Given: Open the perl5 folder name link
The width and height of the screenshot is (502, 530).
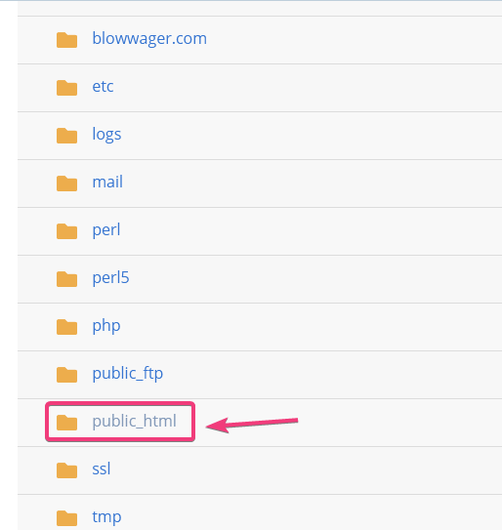Looking at the screenshot, I should click(x=110, y=278).
